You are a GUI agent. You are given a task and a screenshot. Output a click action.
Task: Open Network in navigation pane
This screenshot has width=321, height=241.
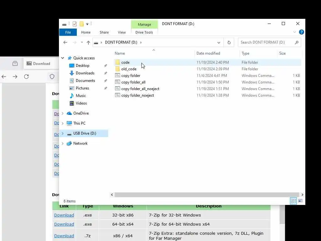[80, 143]
